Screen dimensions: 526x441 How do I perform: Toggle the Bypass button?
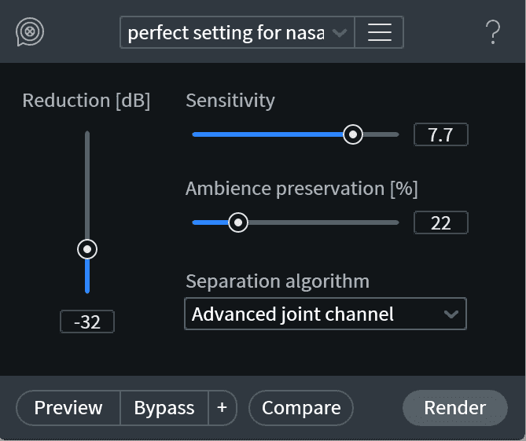pyautogui.click(x=164, y=408)
